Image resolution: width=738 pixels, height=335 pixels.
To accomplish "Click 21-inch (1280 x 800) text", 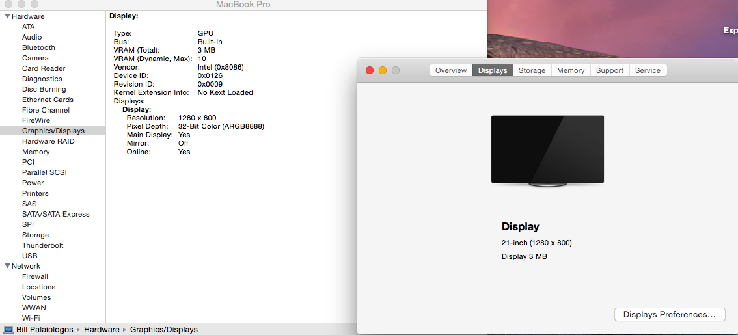I will pos(536,243).
